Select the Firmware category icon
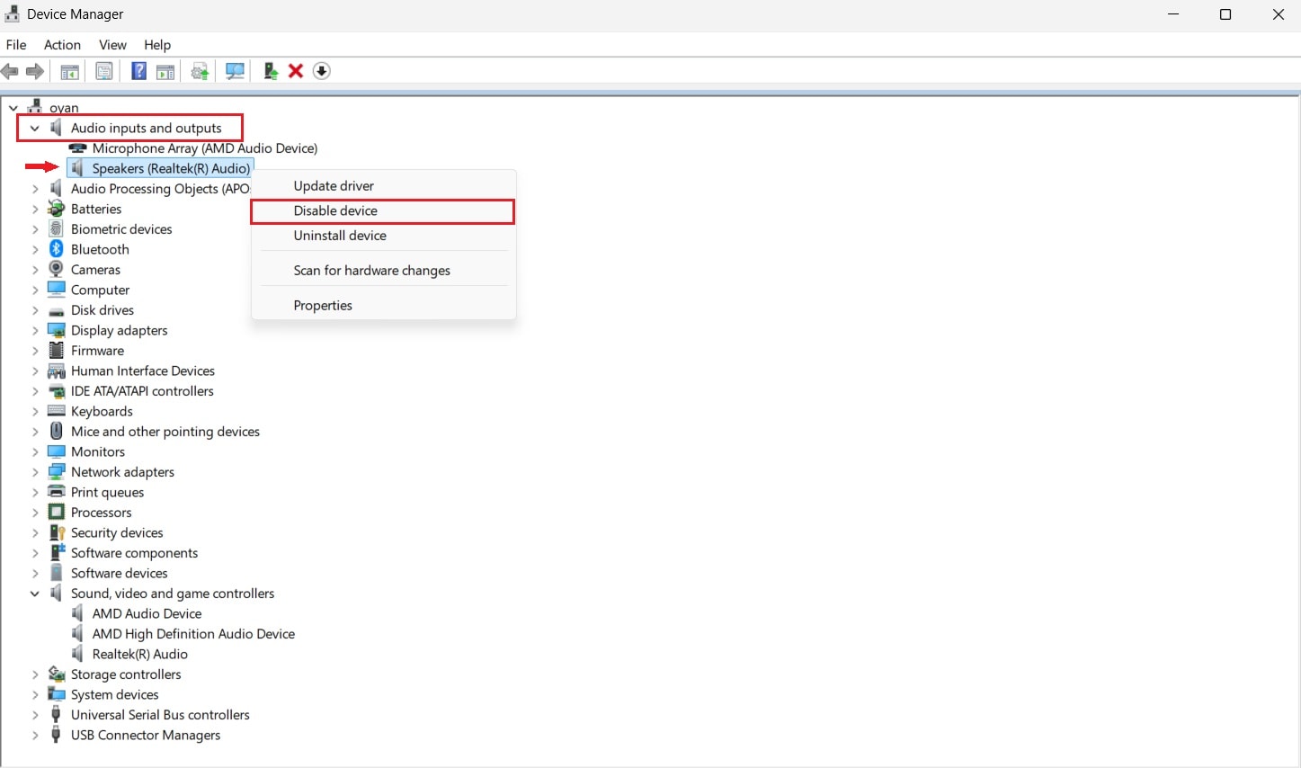Viewport: 1301px width, 768px height. (x=56, y=350)
